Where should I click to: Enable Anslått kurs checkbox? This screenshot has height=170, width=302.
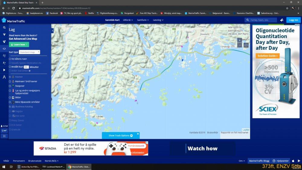click(x=10, y=67)
